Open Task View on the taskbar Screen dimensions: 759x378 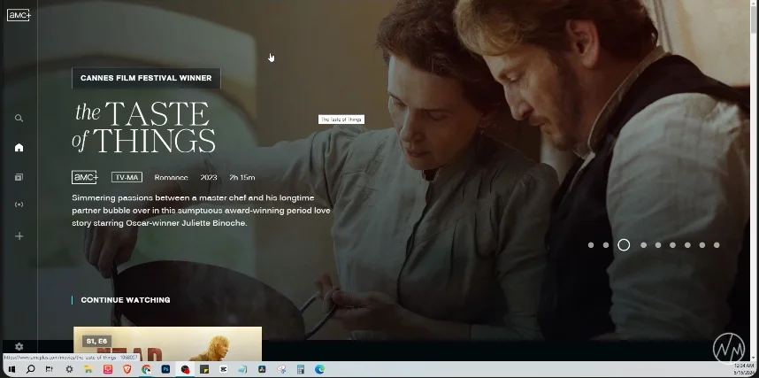(x=50, y=369)
